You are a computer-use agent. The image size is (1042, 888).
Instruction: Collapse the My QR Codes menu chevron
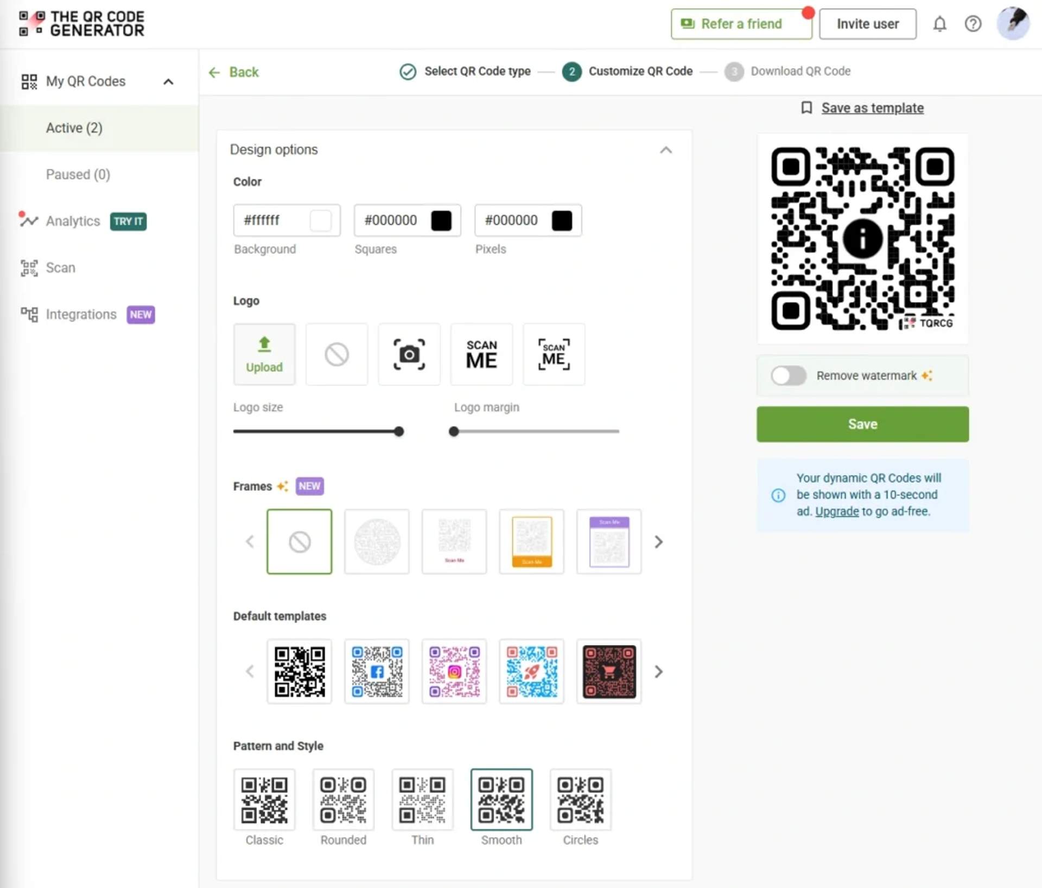tap(168, 81)
